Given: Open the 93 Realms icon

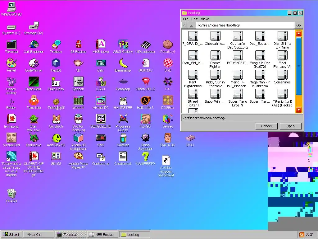Looking at the screenshot, I should click(x=78, y=47).
